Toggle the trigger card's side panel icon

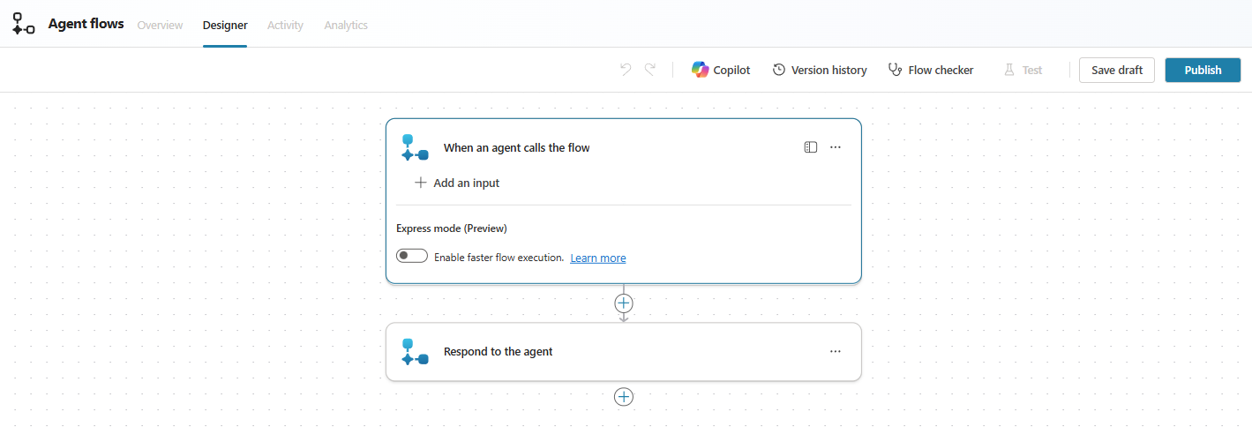(x=811, y=147)
